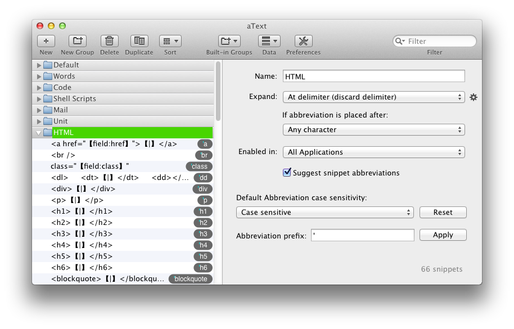The image size is (514, 329).
Task: Open Preferences with the tools icon
Action: [x=304, y=41]
